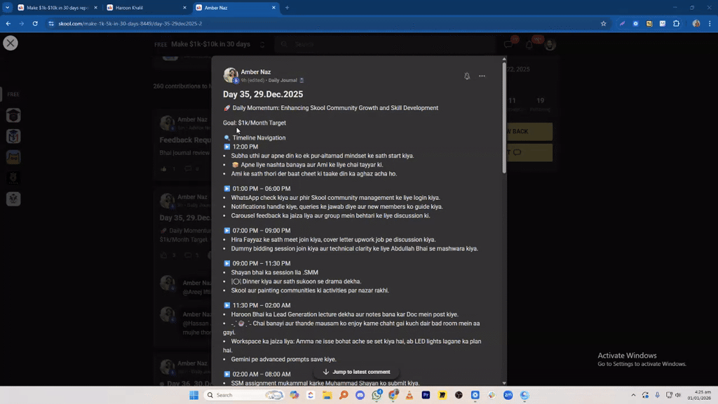Open VLC media player from the taskbar
Screen dimensions: 718x404
coord(409,395)
